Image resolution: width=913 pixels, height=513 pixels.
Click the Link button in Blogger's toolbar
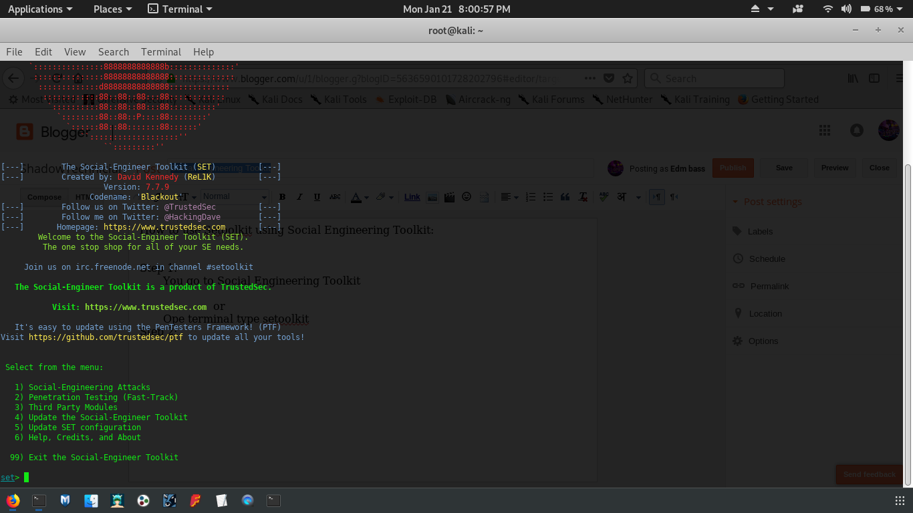coord(412,197)
